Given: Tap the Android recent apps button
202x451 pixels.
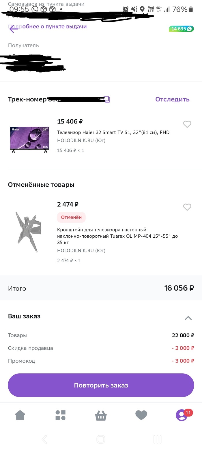Looking at the screenshot, I should tap(157, 439).
